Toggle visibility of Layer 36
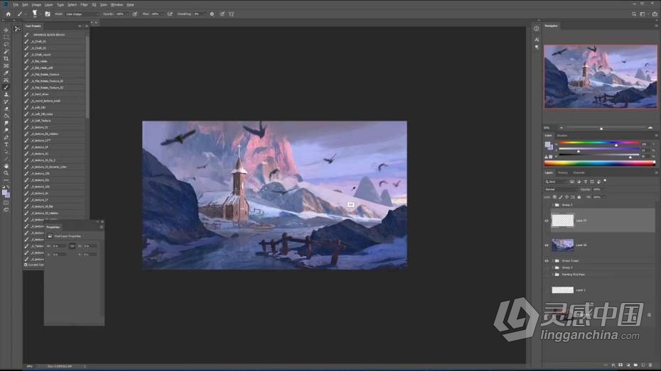 (x=547, y=245)
